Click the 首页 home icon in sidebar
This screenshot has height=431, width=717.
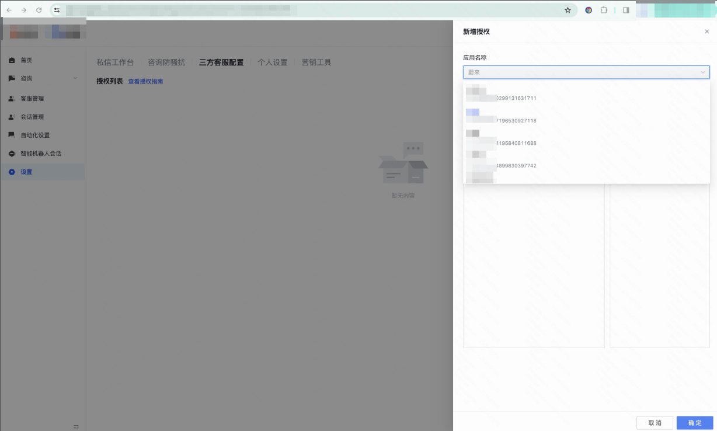click(x=12, y=60)
